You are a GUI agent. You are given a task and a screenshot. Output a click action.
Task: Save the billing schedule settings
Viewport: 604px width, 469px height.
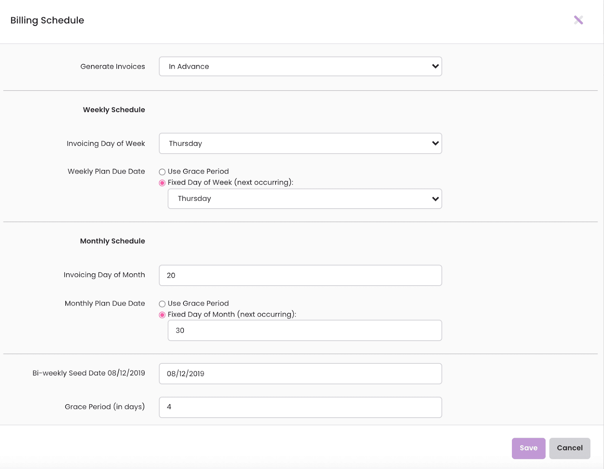(528, 448)
